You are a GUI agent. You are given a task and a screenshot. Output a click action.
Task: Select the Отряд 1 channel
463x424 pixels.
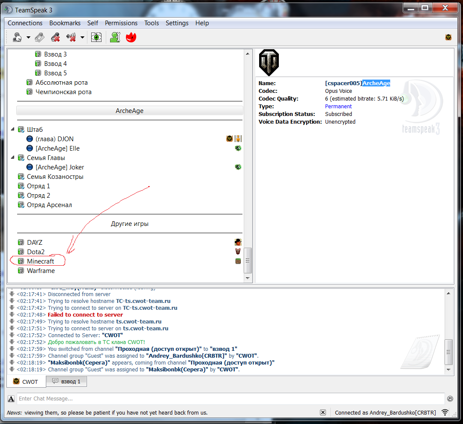[x=39, y=186]
